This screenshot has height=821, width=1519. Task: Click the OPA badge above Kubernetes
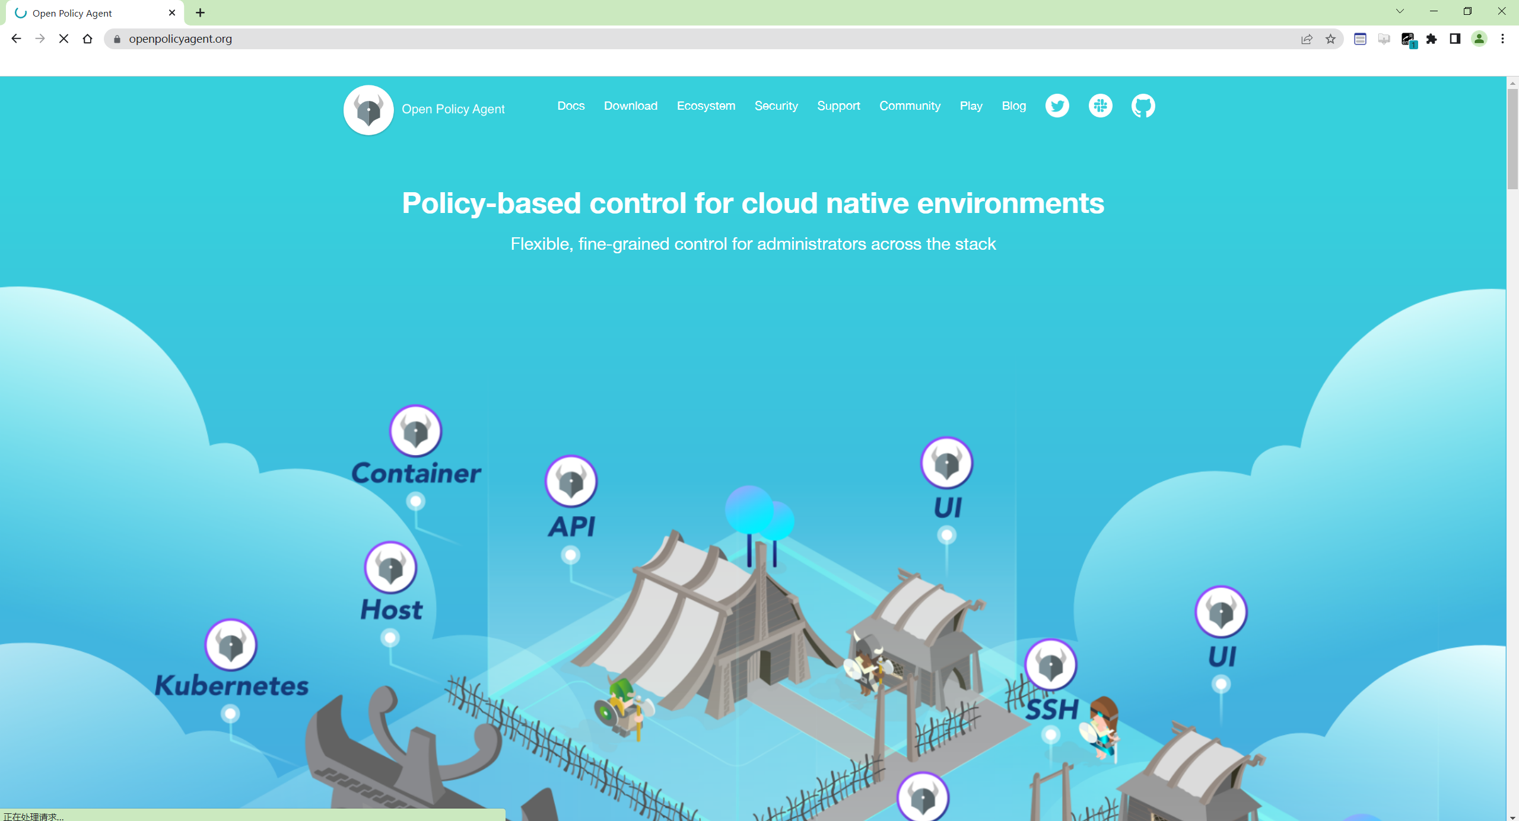tap(231, 645)
